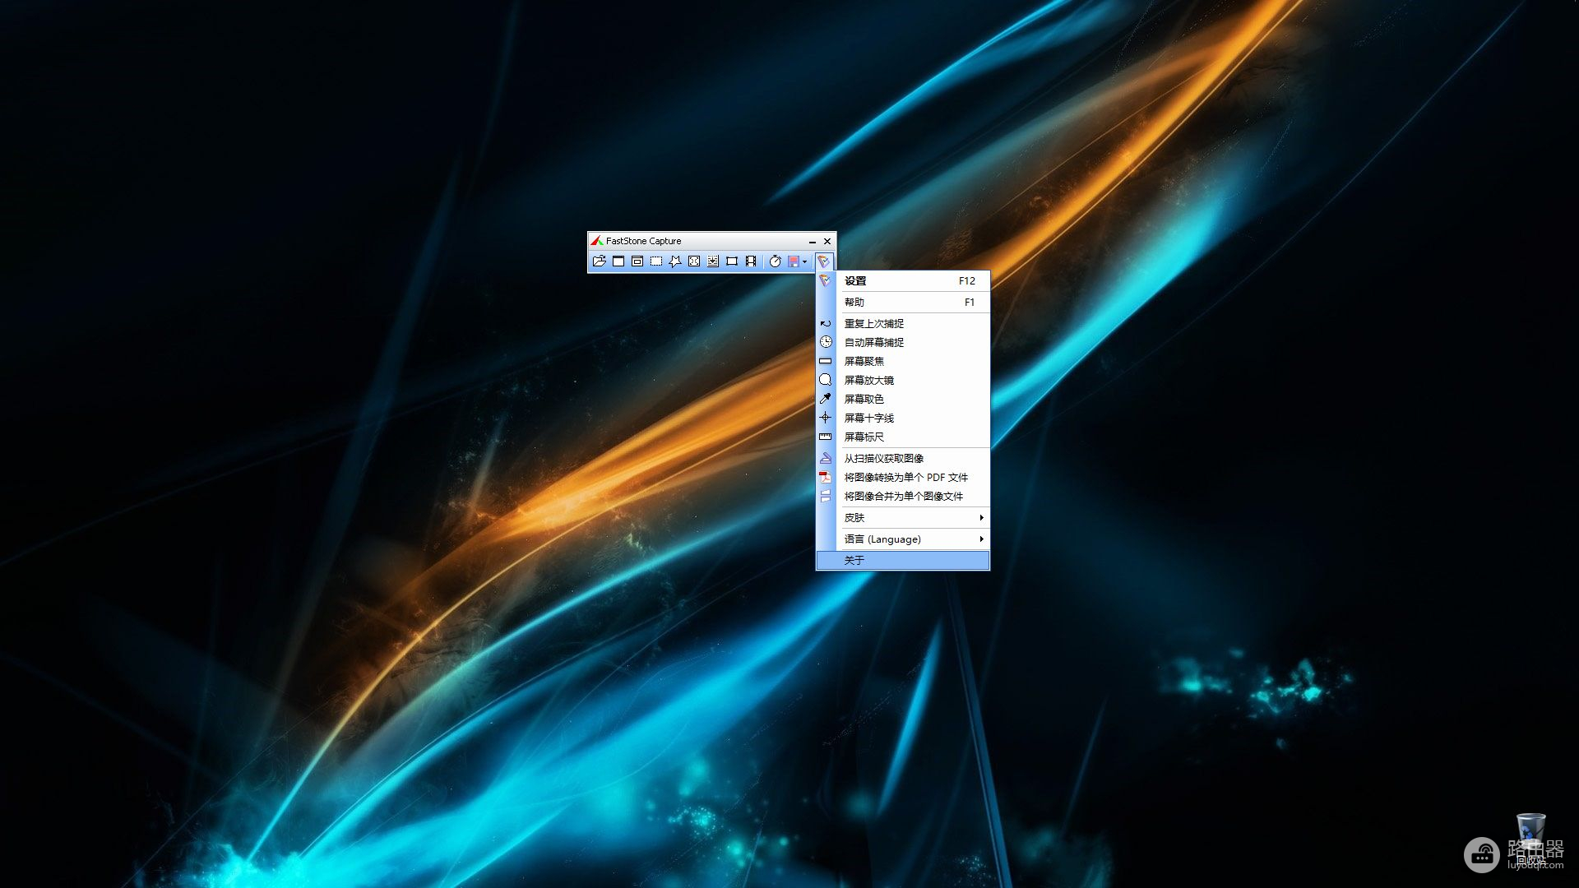The width and height of the screenshot is (1579, 888).
Task: Expand the 语言 (Language) submenu
Action: [903, 539]
